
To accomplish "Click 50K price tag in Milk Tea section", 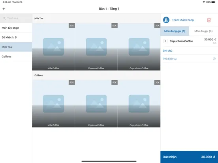I will [x=115, y=26].
